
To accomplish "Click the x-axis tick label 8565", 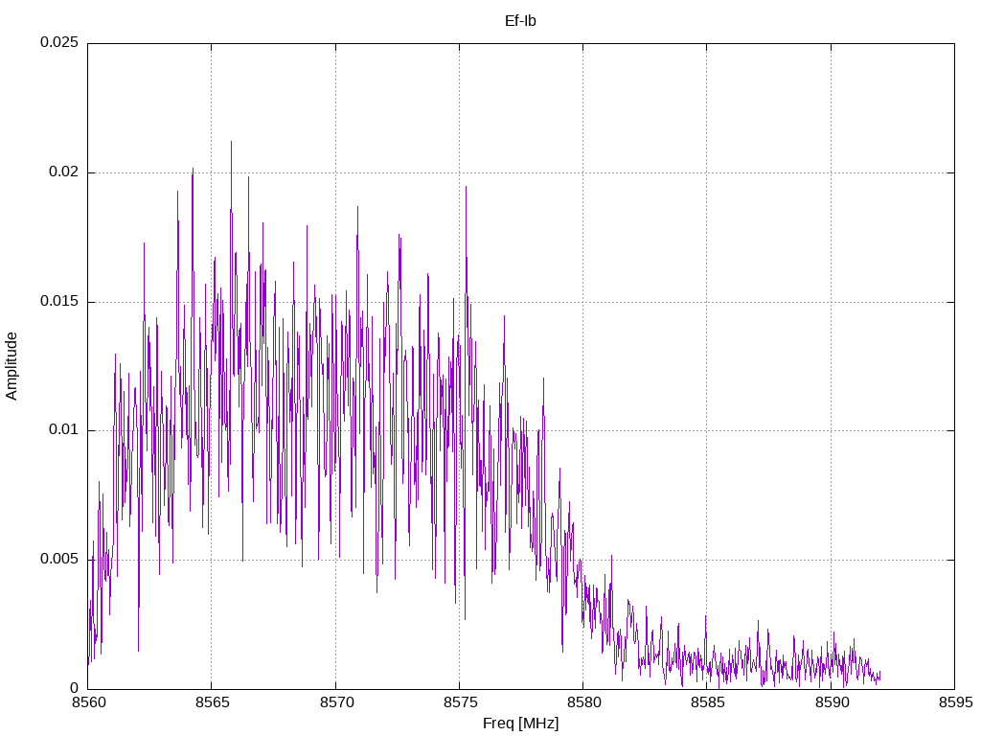I will tap(212, 702).
